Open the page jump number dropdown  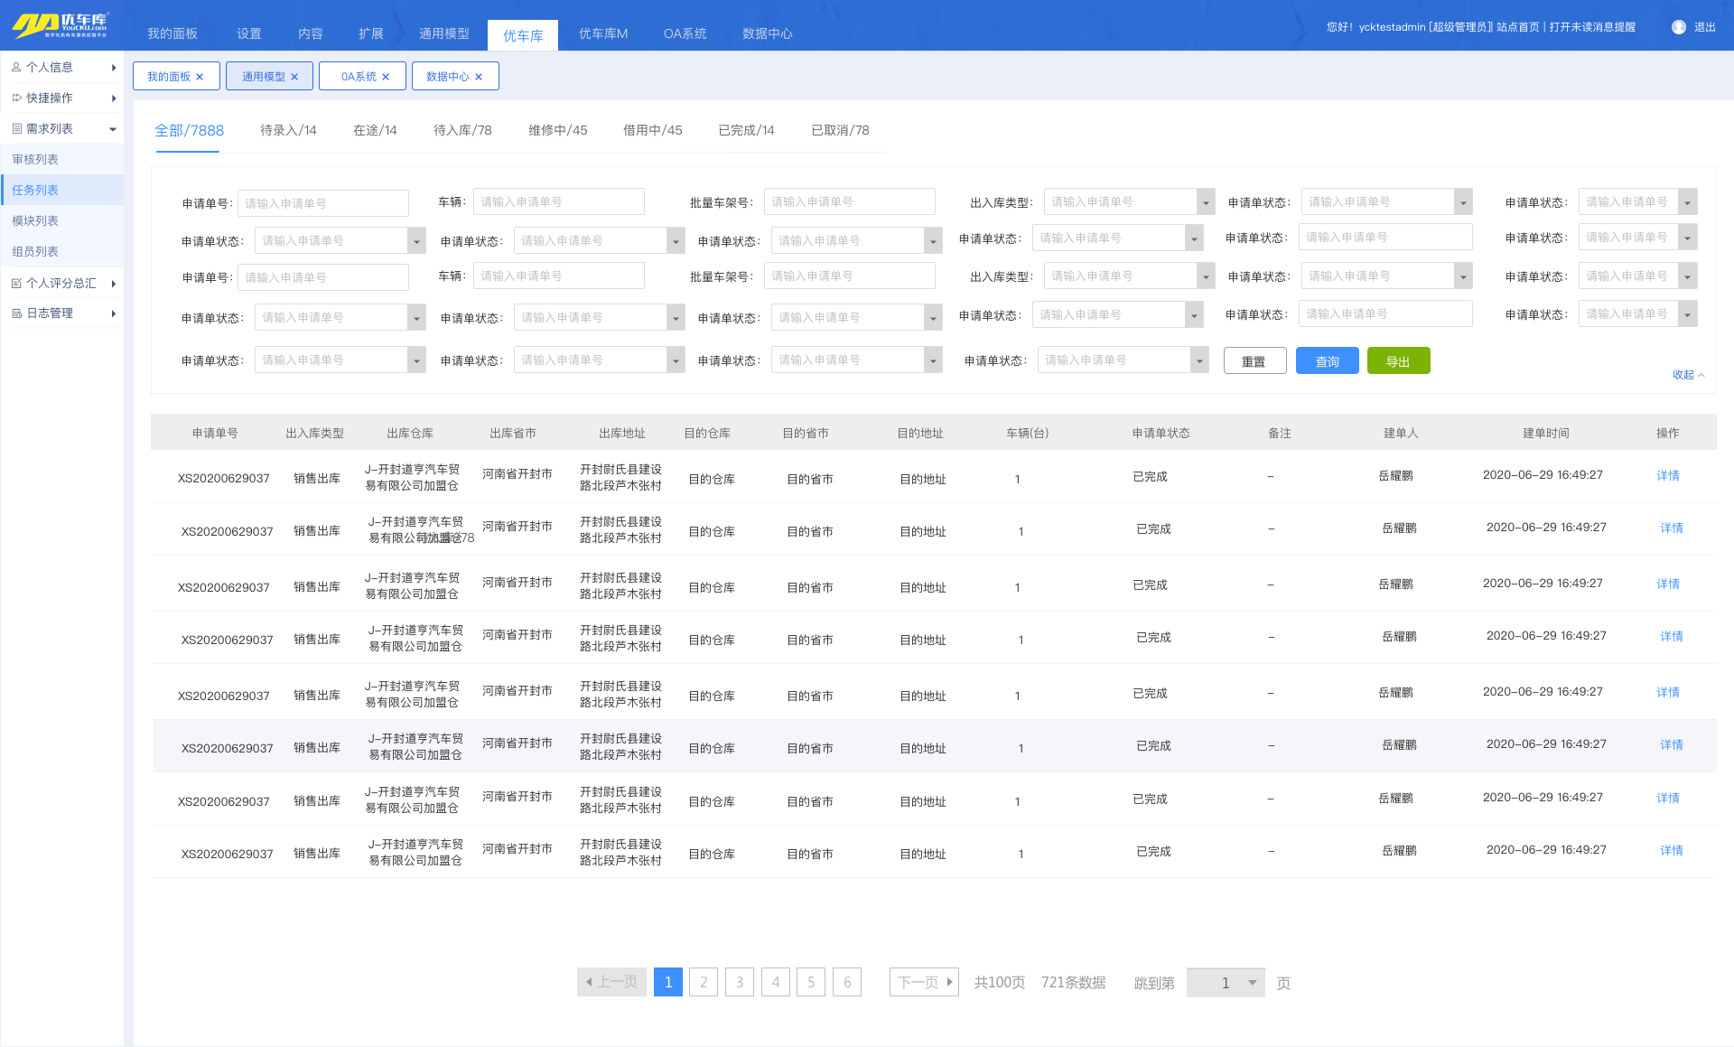[1252, 983]
